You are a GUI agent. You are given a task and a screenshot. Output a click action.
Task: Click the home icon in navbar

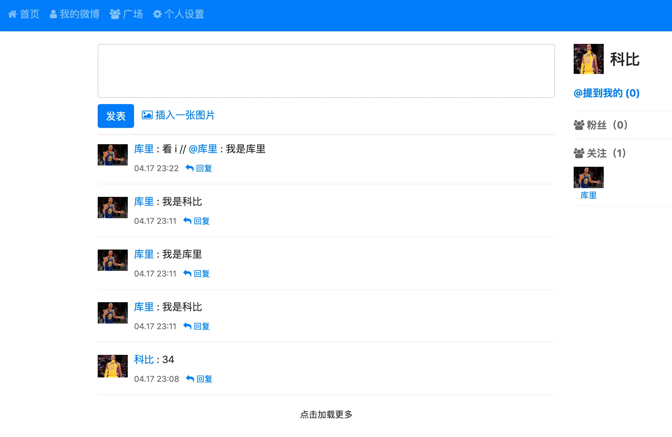[x=12, y=14]
